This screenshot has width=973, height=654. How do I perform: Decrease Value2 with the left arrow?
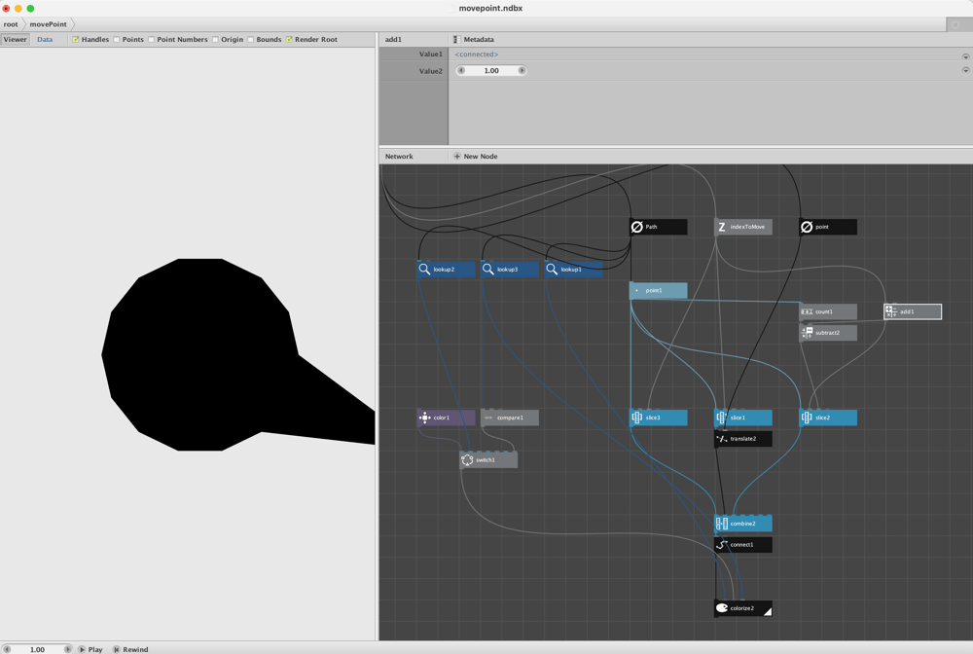[461, 71]
